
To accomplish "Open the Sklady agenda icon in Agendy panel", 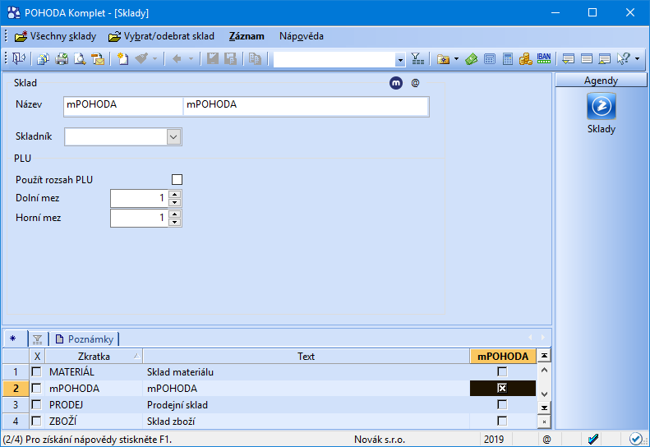I will 601,106.
